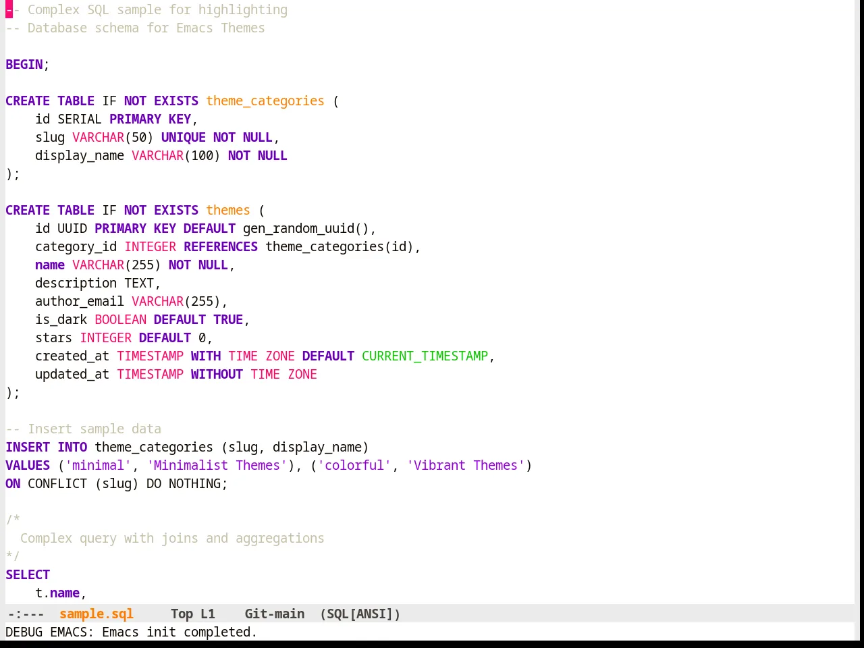Click 'colorful' string literal
The image size is (864, 648).
pos(354,465)
